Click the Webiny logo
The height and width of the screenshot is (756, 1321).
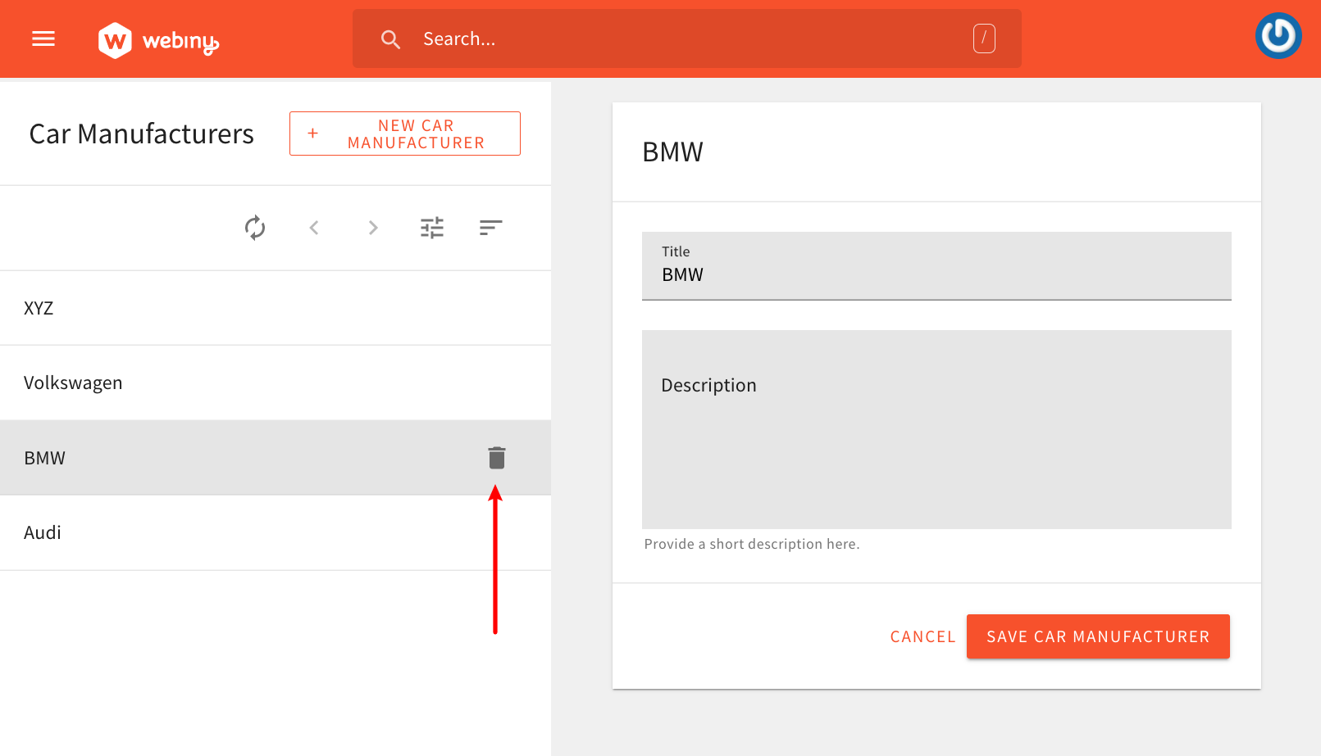click(x=157, y=38)
